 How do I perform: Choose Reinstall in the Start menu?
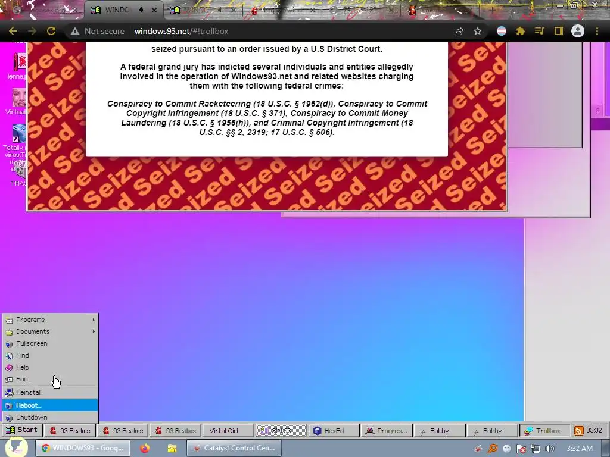click(x=50, y=392)
